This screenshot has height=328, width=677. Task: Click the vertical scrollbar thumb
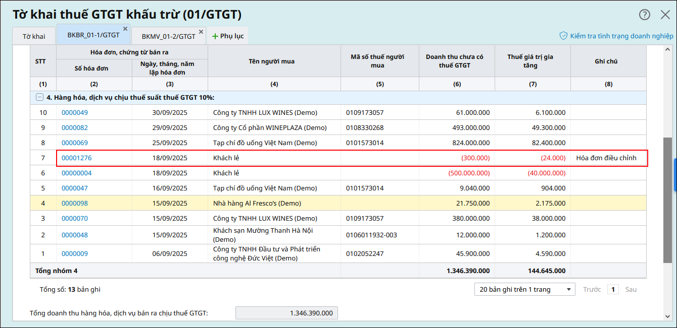667,202
